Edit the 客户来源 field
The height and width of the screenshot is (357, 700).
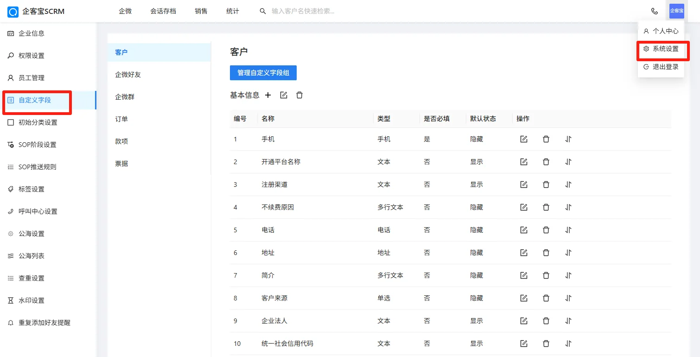[x=524, y=298]
